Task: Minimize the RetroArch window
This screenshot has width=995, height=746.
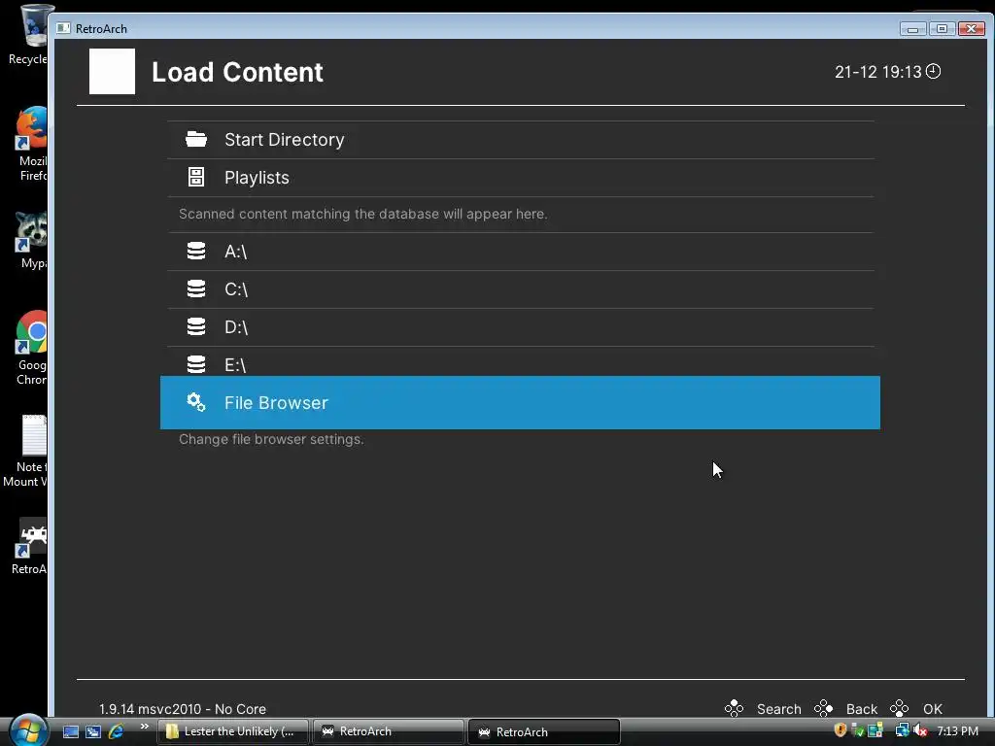Action: point(912,28)
